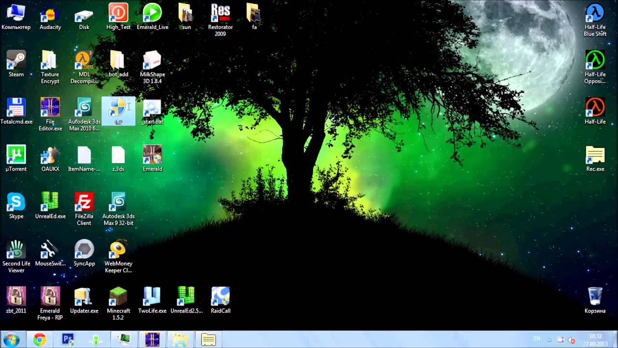This screenshot has width=618, height=348.
Task: Select the FileZilla Client icon
Action: tap(84, 210)
